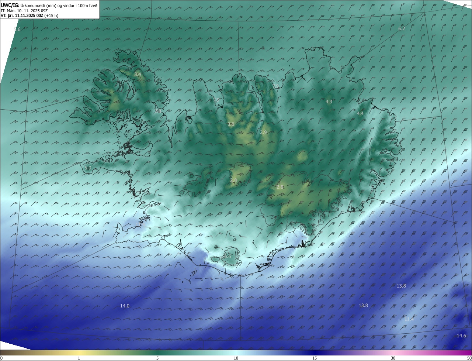Click the '10' tick on the colorbar
The image size is (472, 361).
pos(236,358)
